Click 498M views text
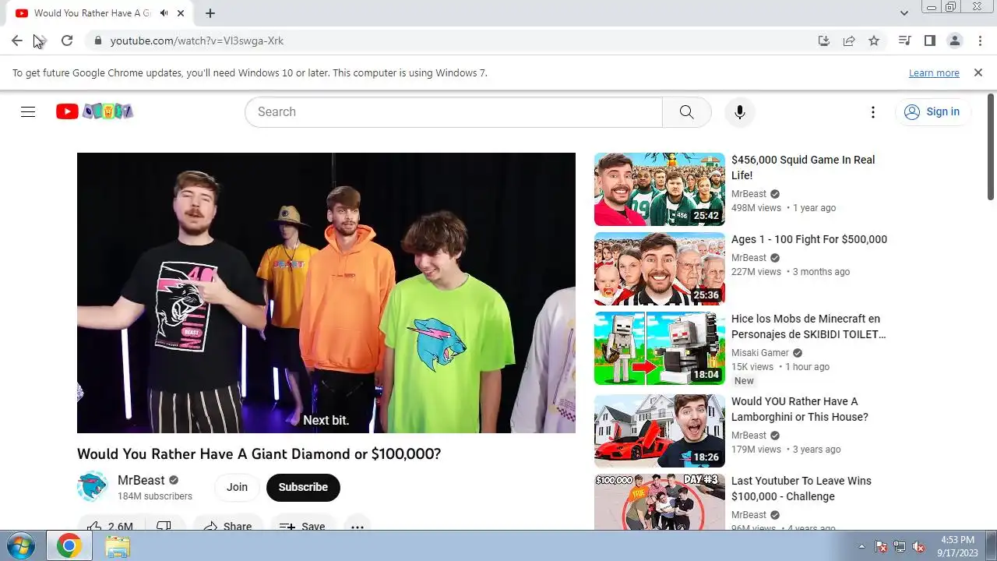 [x=756, y=208]
